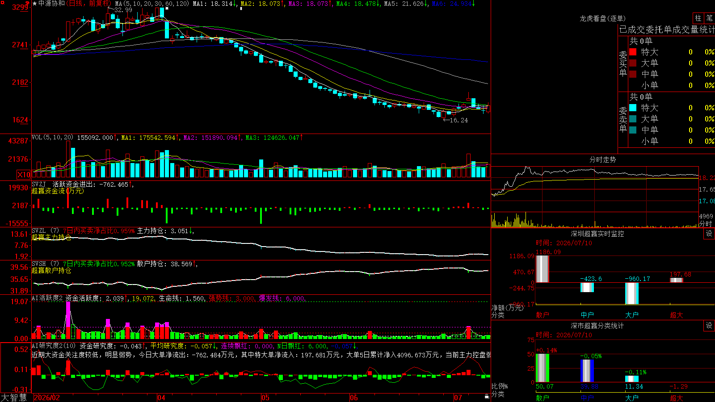The width and height of the screenshot is (715, 402).
Task: Select the 07 month marker on timeline
Action: tap(458, 398)
